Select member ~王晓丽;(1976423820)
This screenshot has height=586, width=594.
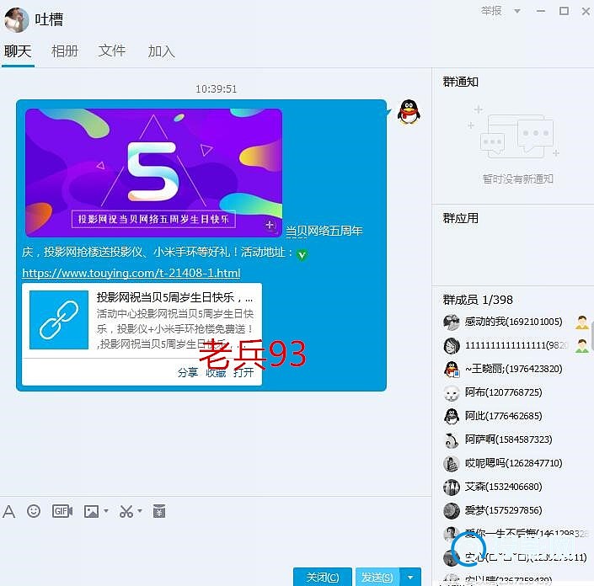click(x=513, y=369)
